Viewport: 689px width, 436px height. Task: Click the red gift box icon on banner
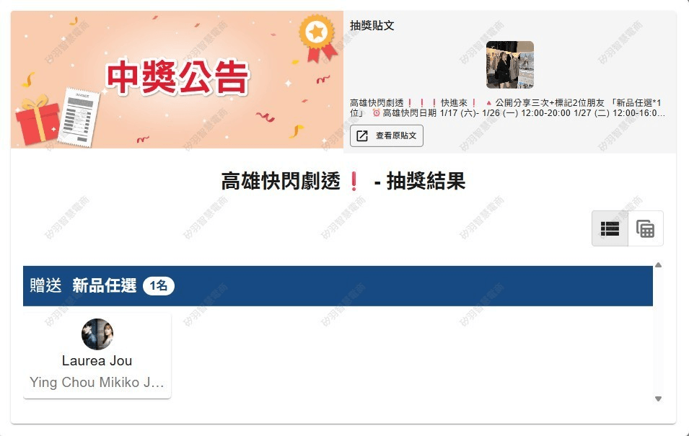pos(38,120)
